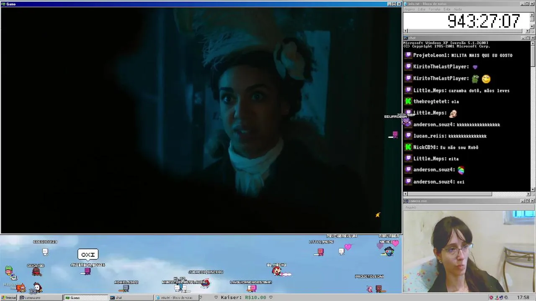The image size is (536, 301).
Task: Click Twitch badge beside 'eita' message
Action: (408, 158)
